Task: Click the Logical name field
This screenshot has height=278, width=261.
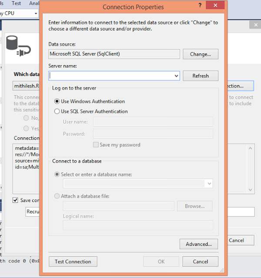Action: pos(138,225)
